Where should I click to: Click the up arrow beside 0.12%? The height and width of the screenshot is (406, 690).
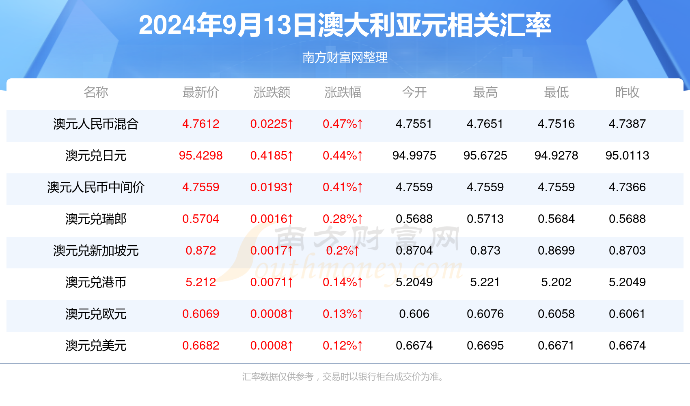coord(361,346)
